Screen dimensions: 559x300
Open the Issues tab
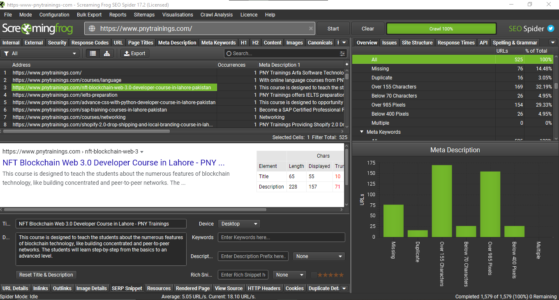[389, 42]
